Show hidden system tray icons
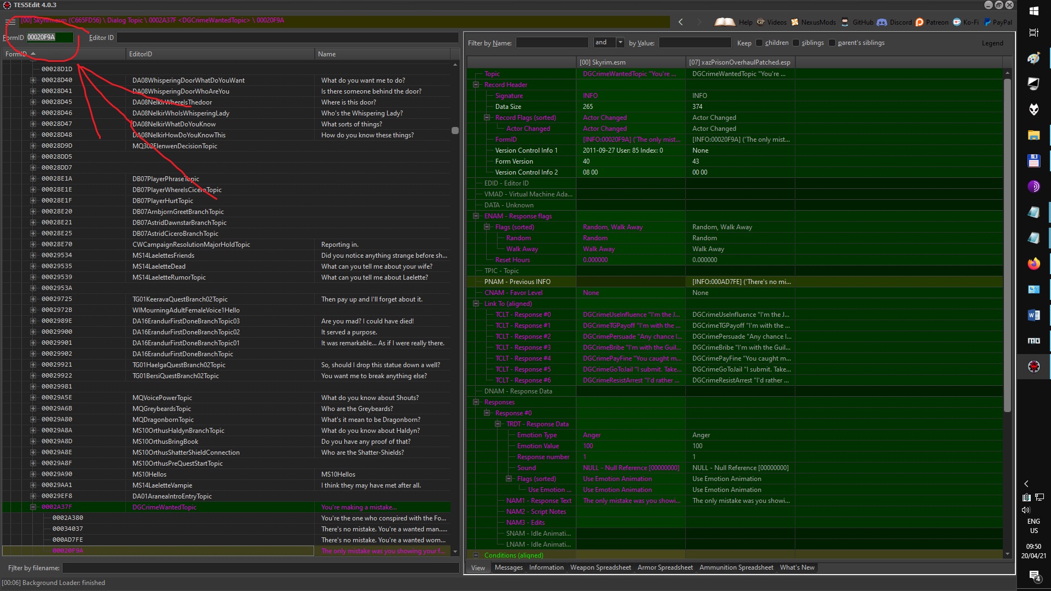Image resolution: width=1051 pixels, height=591 pixels. click(x=1026, y=484)
